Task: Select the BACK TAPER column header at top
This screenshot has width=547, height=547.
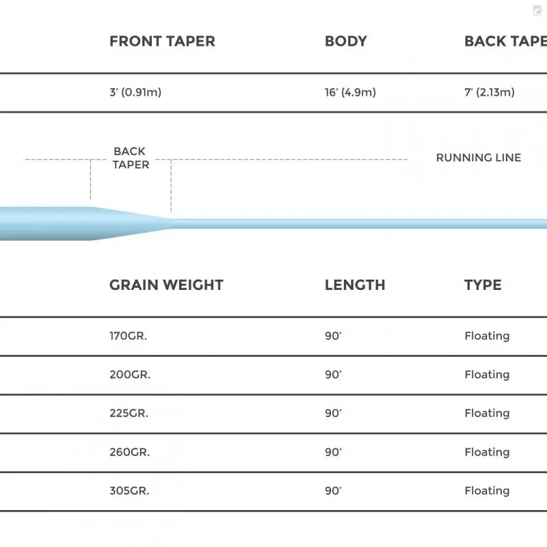Action: click(505, 41)
